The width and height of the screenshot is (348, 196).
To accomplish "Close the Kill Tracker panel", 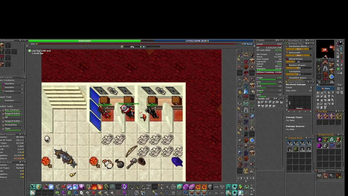I will [25, 77].
